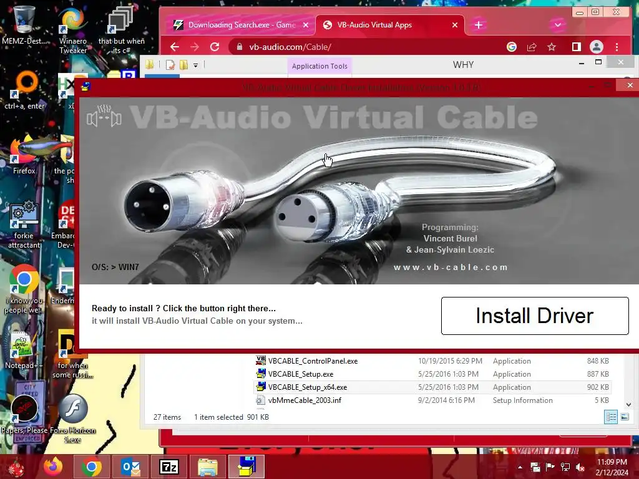Open Firefox from the taskbar
This screenshot has width=639, height=479.
[x=54, y=467]
